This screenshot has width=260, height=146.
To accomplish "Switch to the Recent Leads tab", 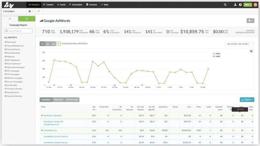I will click(x=72, y=100).
